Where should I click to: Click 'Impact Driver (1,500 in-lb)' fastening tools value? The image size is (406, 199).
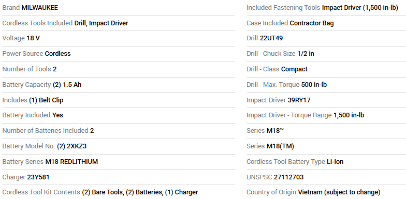tap(360, 8)
